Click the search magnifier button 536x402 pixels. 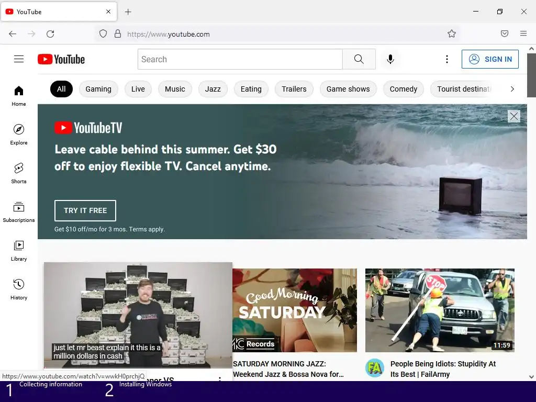point(359,59)
